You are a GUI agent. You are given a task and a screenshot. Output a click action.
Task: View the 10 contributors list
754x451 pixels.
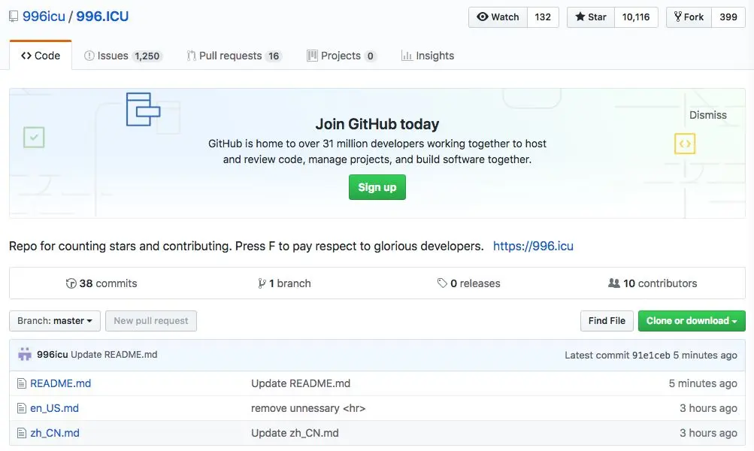pyautogui.click(x=653, y=283)
